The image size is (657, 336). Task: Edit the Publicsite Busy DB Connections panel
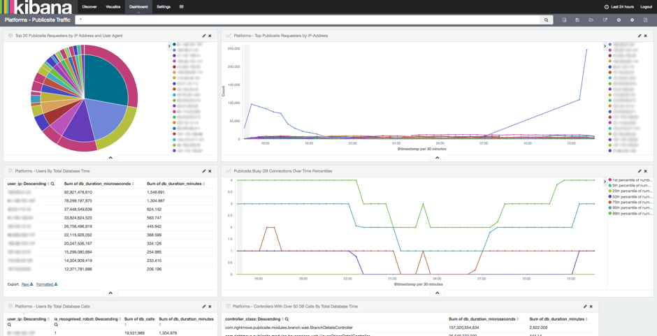640,171
